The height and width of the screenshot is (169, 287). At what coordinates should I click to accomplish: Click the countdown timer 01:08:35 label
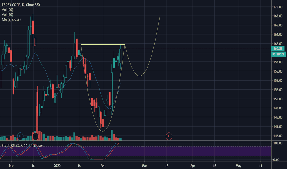(x=278, y=54)
